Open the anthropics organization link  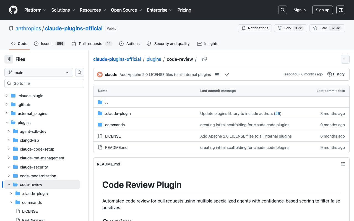[x=28, y=28]
